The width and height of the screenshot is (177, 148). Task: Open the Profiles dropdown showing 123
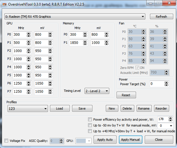(28, 108)
